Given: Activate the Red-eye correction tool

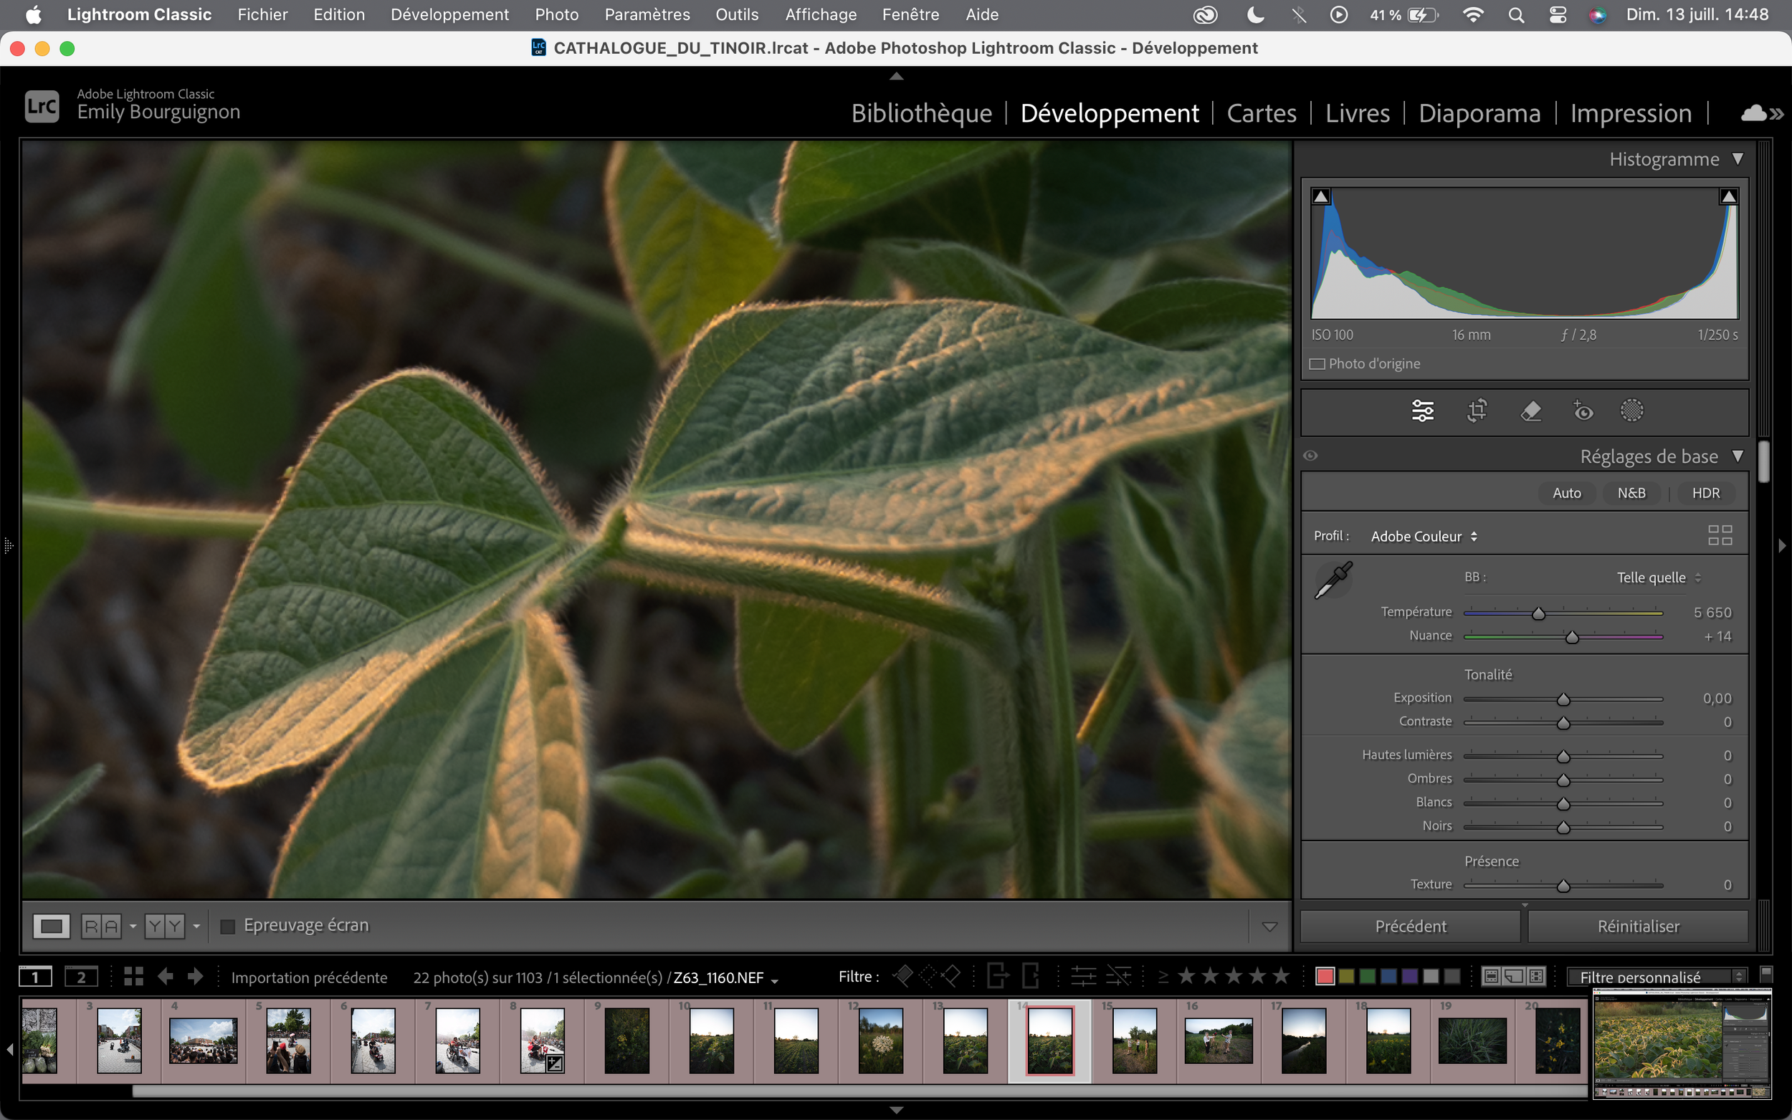Looking at the screenshot, I should (x=1583, y=411).
